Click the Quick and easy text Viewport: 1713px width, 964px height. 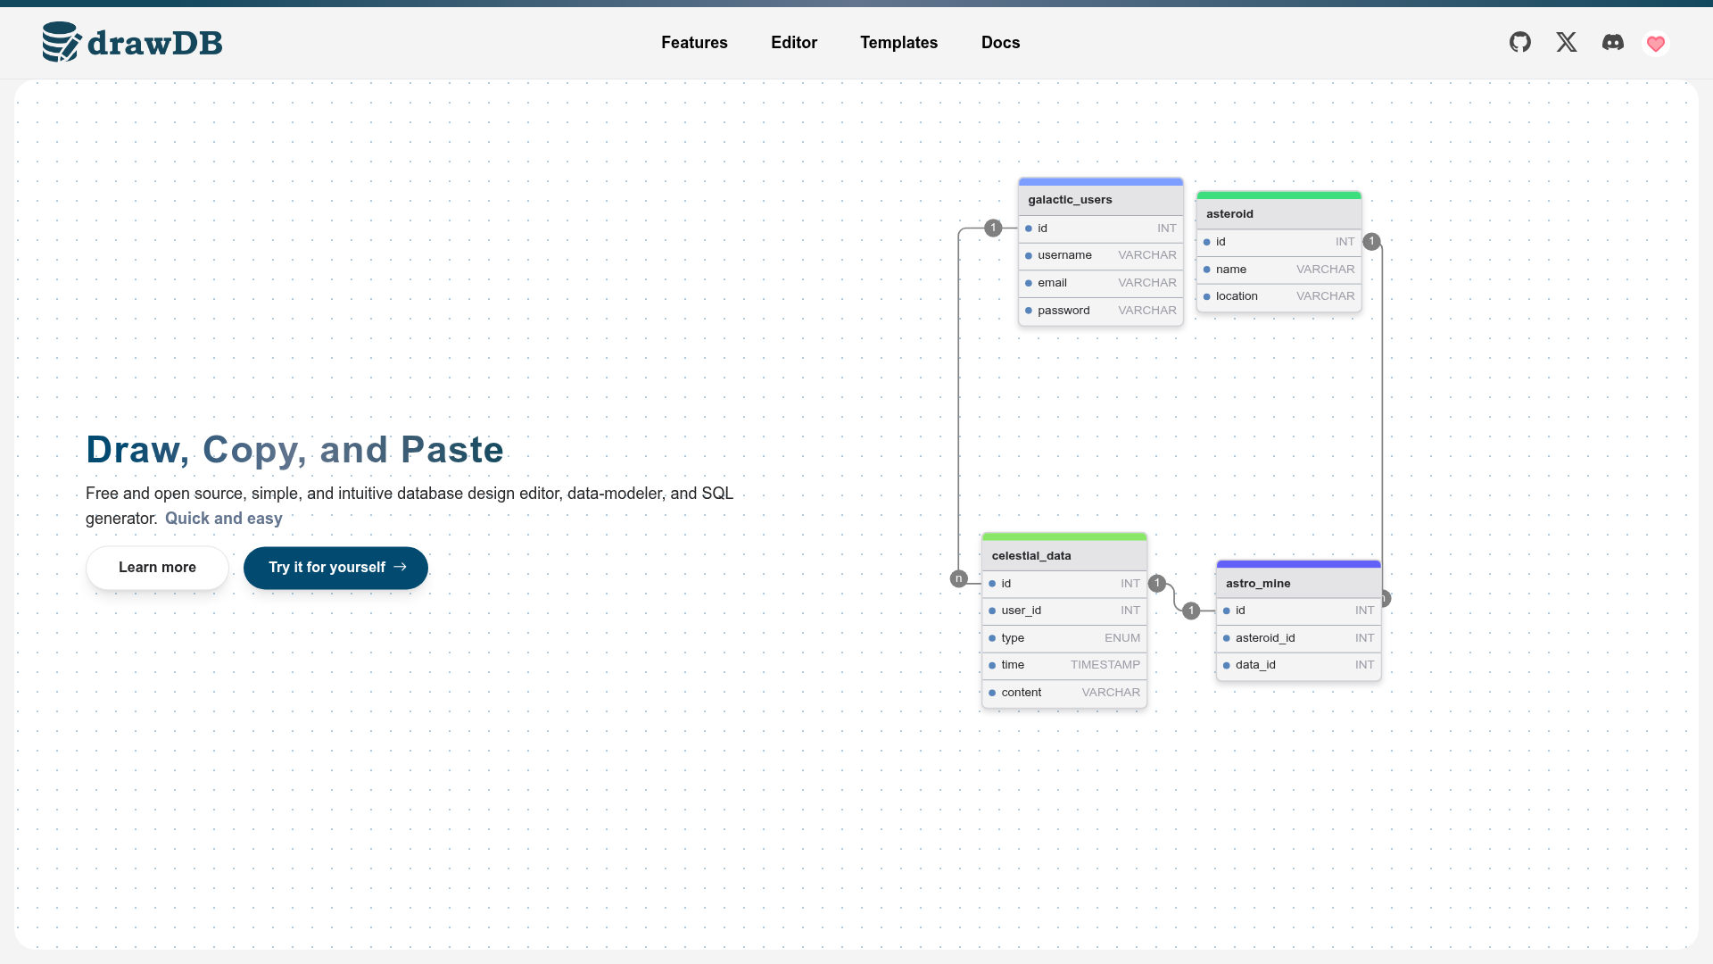pyautogui.click(x=224, y=519)
